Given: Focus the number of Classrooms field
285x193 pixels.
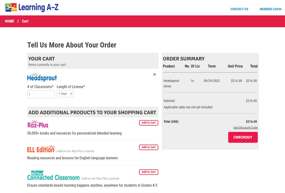Looking at the screenshot, I should coord(41,94).
